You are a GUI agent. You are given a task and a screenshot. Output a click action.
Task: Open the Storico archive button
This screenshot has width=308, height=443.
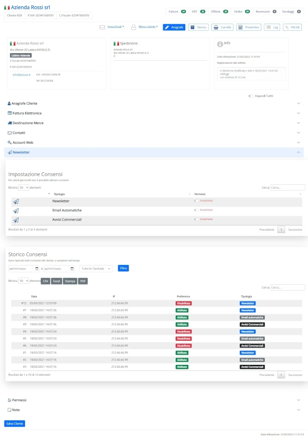(x=198, y=28)
